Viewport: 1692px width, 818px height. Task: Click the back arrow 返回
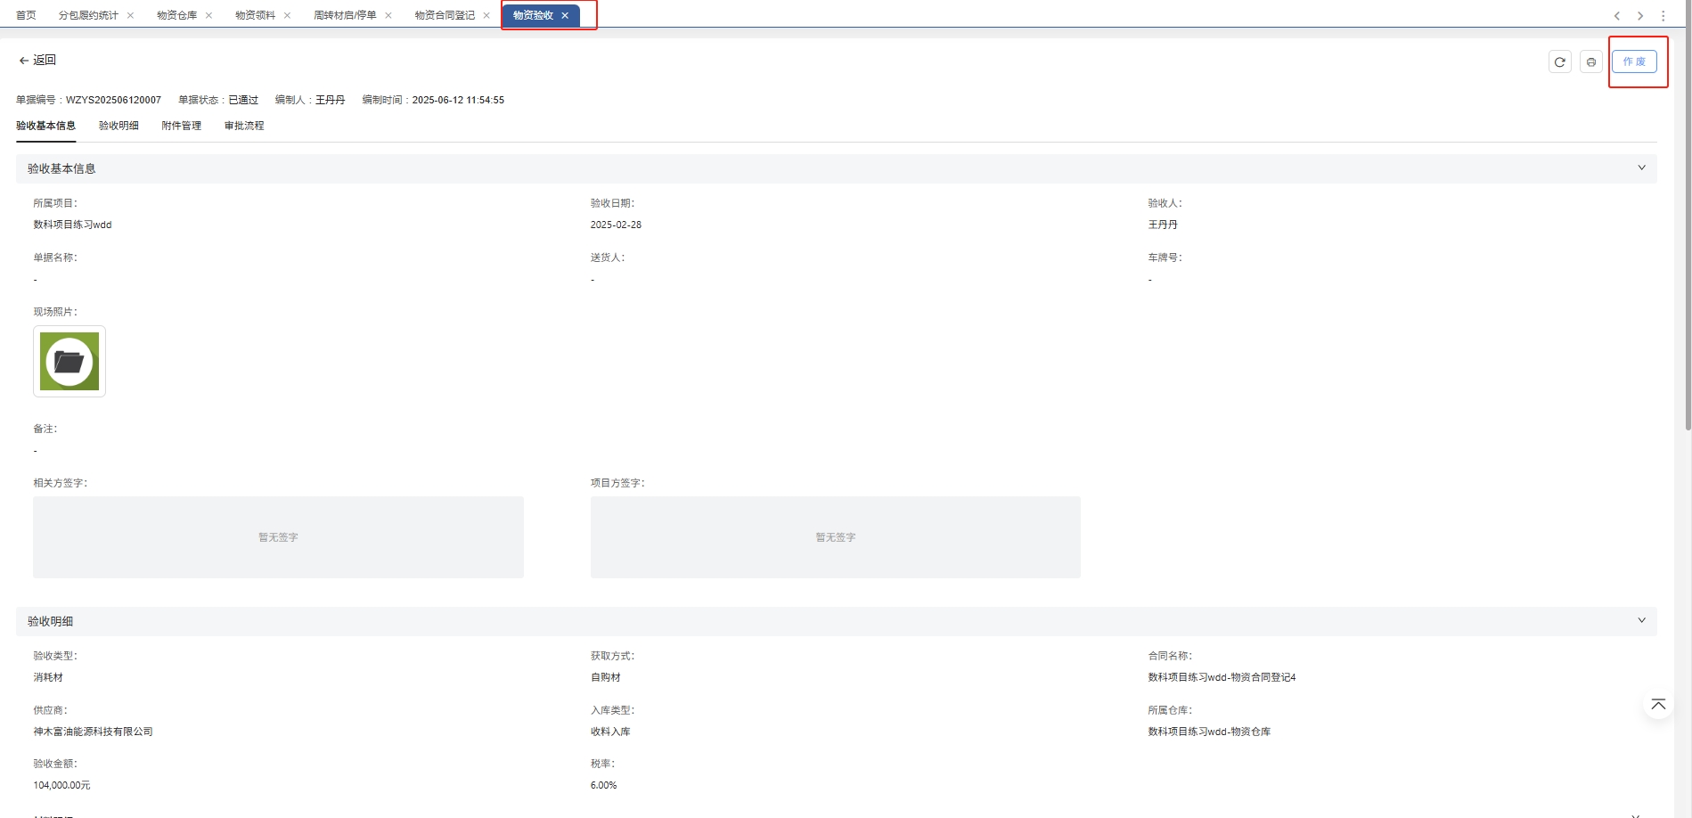click(x=37, y=61)
